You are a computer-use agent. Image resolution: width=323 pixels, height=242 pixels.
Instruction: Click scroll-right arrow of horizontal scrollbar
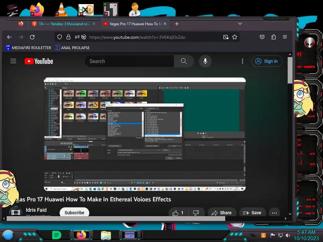tap(285, 219)
